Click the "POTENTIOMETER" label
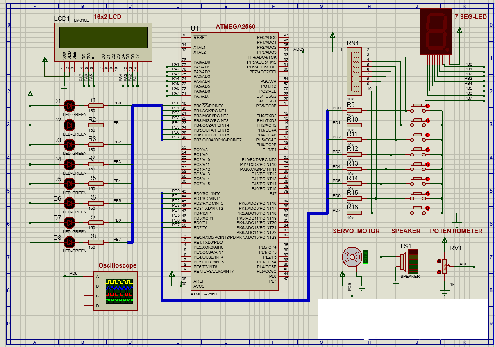Image resolution: width=495 pixels, height=347 pixels. tap(456, 231)
